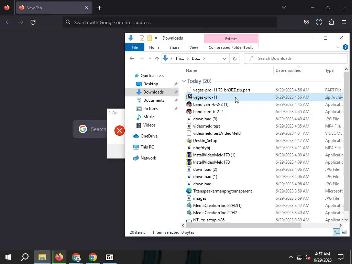Image resolution: width=352 pixels, height=264 pixels.
Task: Click muted volume tray icon
Action: coord(307,257)
